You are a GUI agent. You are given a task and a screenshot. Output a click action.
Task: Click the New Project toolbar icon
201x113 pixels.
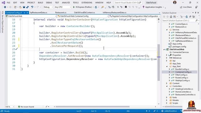pyautogui.click(x=15, y=7)
